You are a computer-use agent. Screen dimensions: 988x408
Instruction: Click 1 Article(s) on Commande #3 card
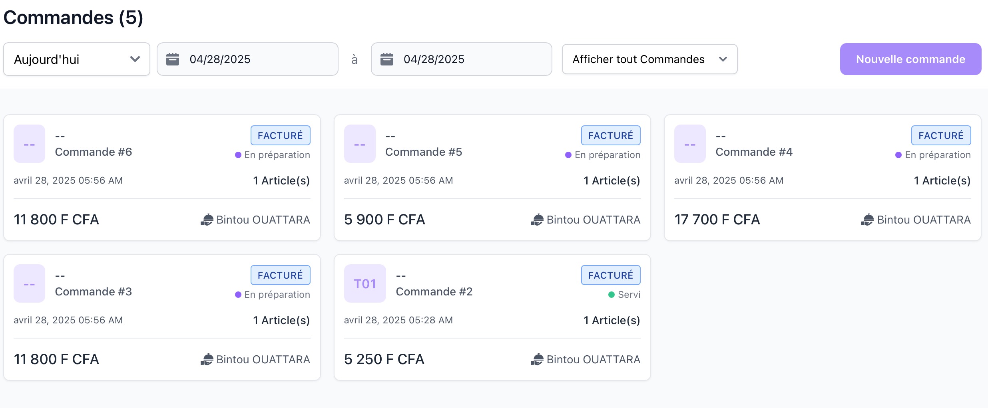pos(281,320)
